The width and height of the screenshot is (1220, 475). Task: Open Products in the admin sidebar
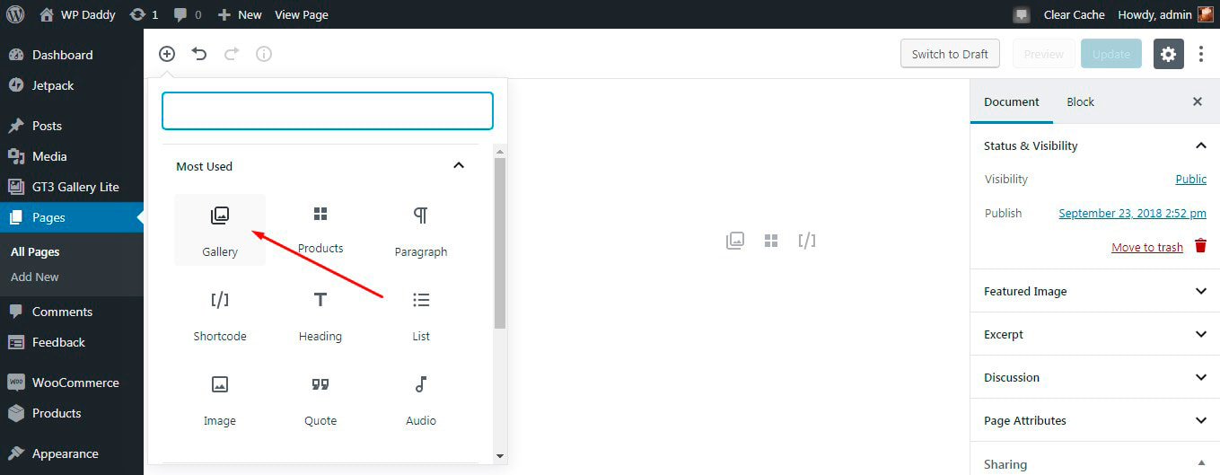click(x=72, y=413)
